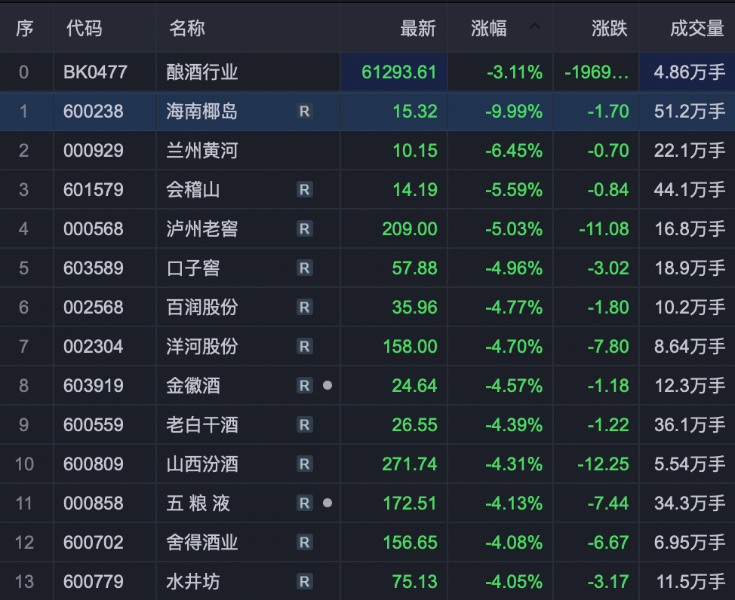Click the -6.45% change cell
This screenshot has width=735, height=600.
coord(514,151)
